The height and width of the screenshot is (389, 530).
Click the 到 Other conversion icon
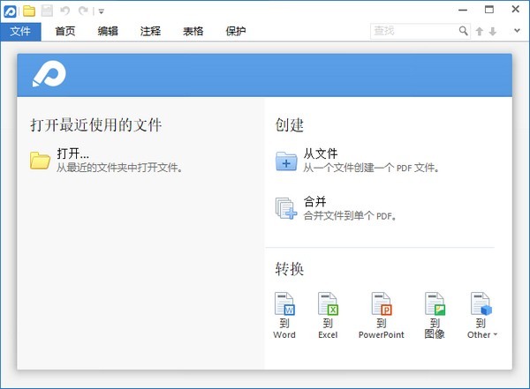[x=481, y=303]
